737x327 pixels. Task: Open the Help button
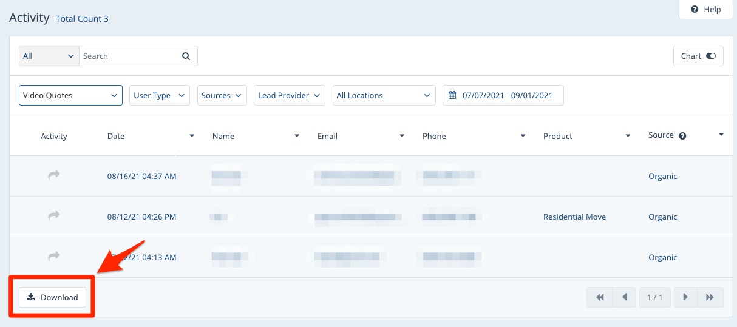point(705,9)
